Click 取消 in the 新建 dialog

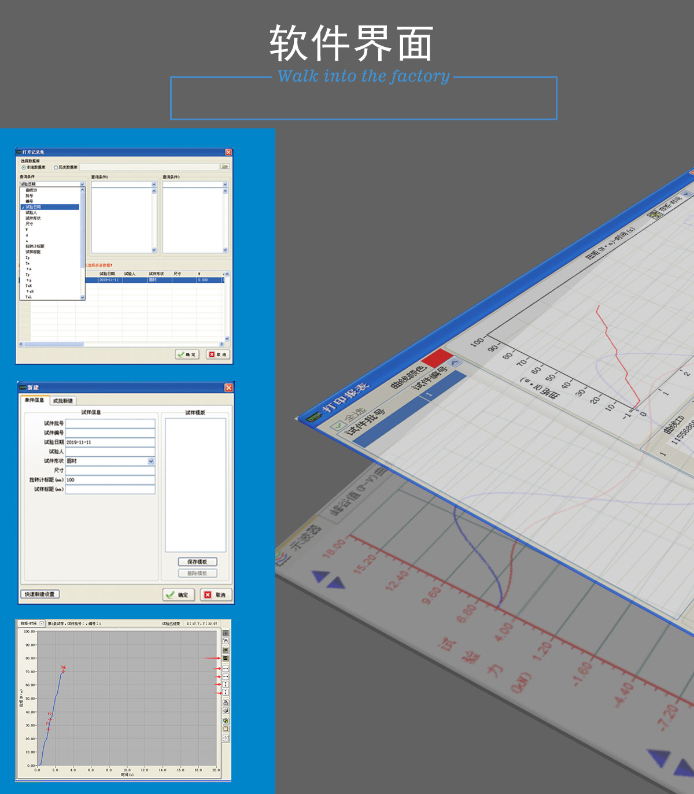tap(216, 594)
